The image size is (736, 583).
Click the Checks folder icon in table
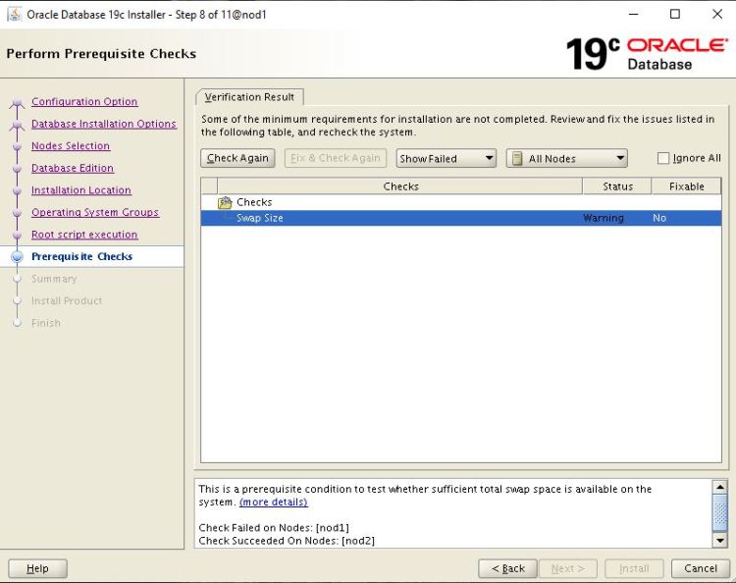(x=225, y=202)
